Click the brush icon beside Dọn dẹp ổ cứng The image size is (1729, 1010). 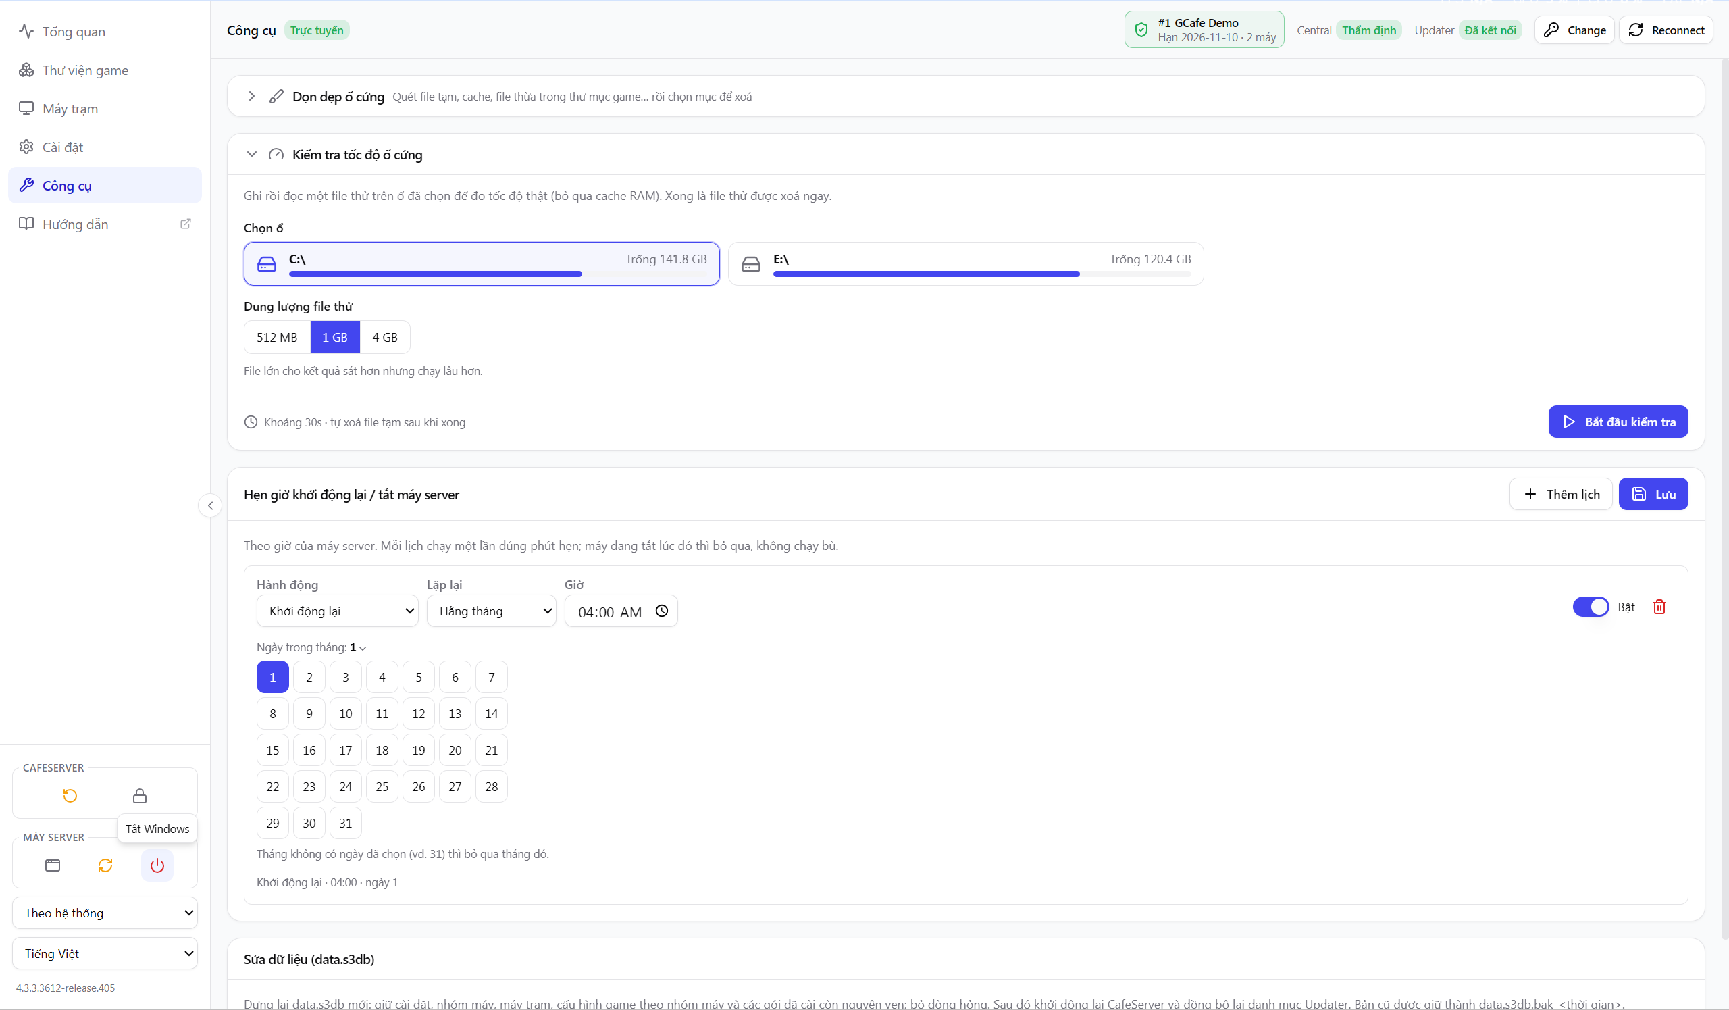pyautogui.click(x=276, y=97)
